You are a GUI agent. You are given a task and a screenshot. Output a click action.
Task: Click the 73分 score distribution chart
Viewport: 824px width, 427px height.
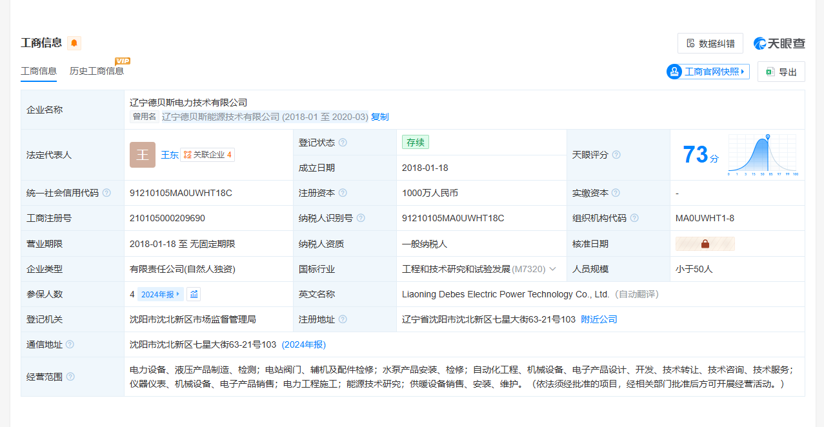763,155
